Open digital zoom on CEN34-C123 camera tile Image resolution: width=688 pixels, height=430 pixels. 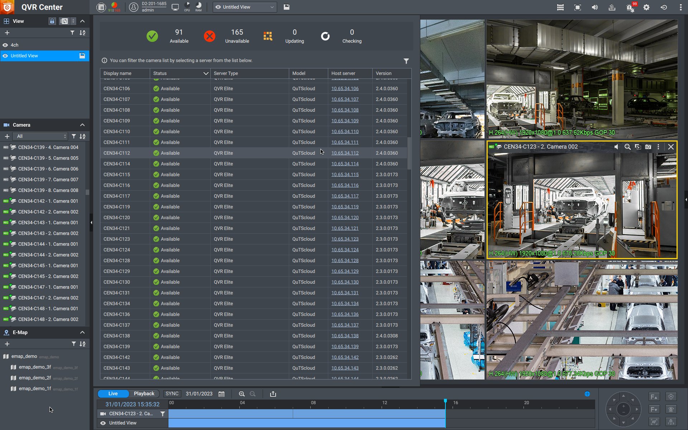[x=627, y=147]
